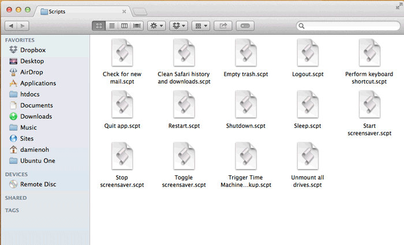The width and height of the screenshot is (404, 245).
Task: Go back to the previous folder
Action: 11,26
